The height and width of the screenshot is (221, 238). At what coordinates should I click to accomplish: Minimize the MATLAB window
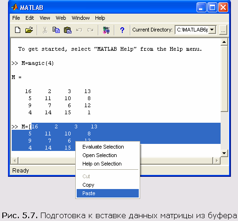[201, 8]
